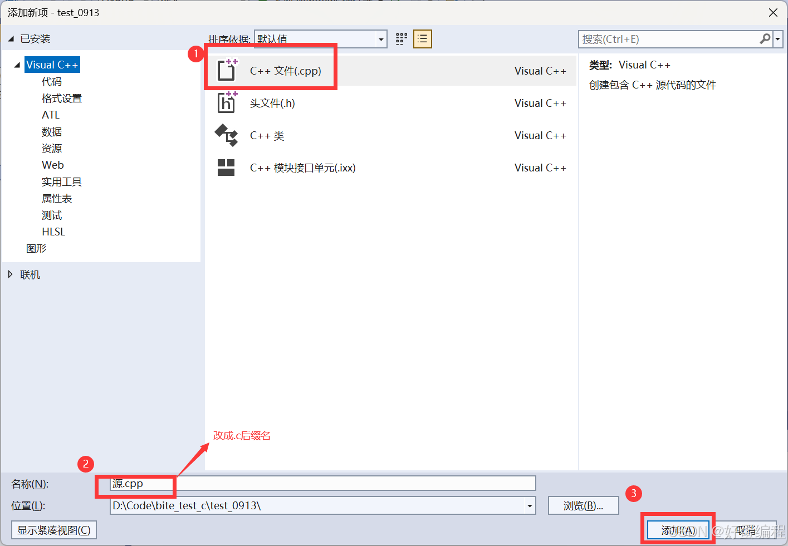Switch templates to small icons view
This screenshot has width=788, height=546.
tap(401, 39)
